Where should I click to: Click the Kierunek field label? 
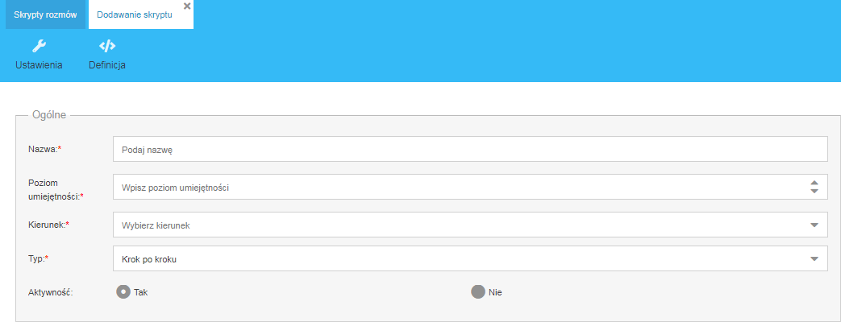[49, 225]
